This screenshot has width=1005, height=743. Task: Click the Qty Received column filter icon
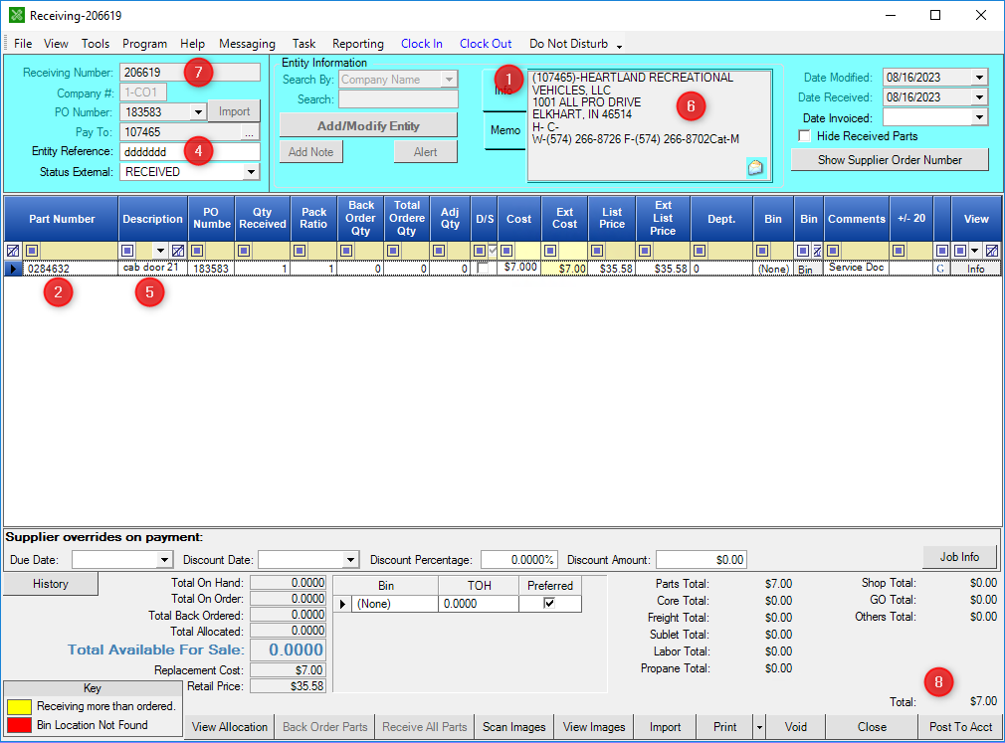[244, 251]
